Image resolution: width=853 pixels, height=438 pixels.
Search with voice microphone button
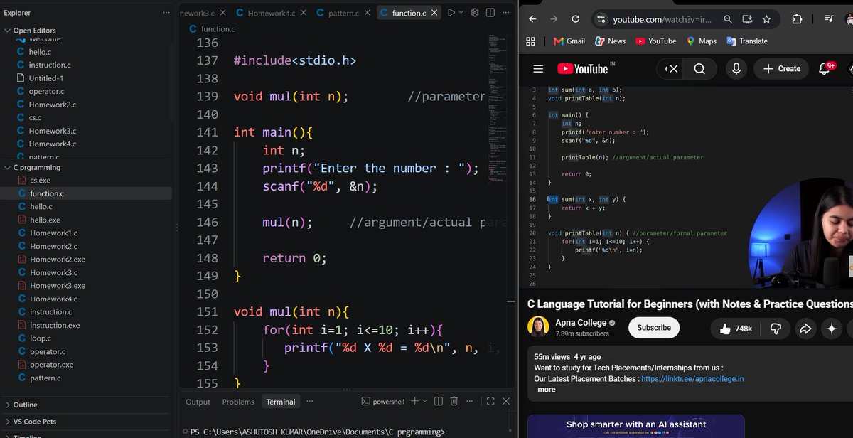click(x=736, y=69)
